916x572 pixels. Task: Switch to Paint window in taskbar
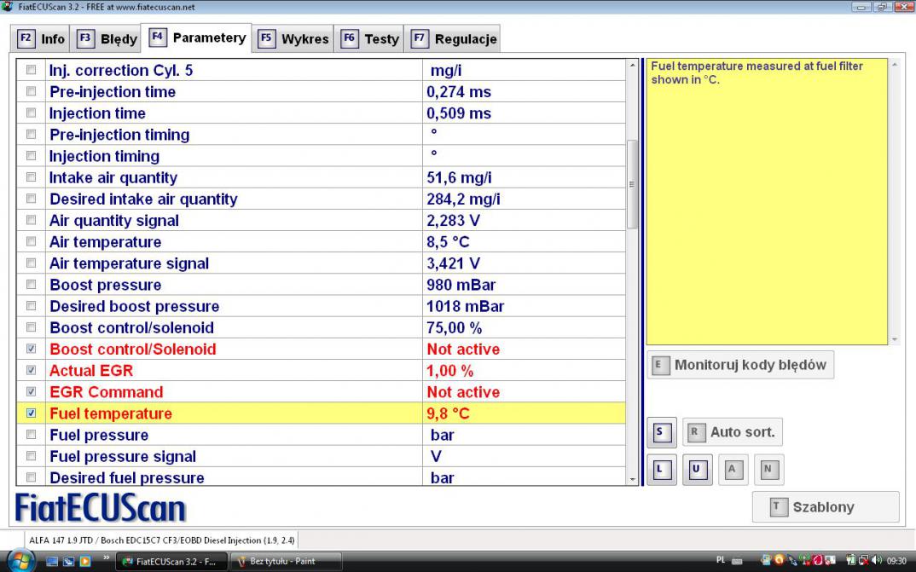coord(286,562)
